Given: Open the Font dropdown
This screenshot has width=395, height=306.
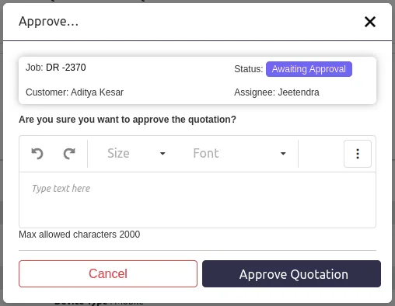Looking at the screenshot, I should (239, 154).
